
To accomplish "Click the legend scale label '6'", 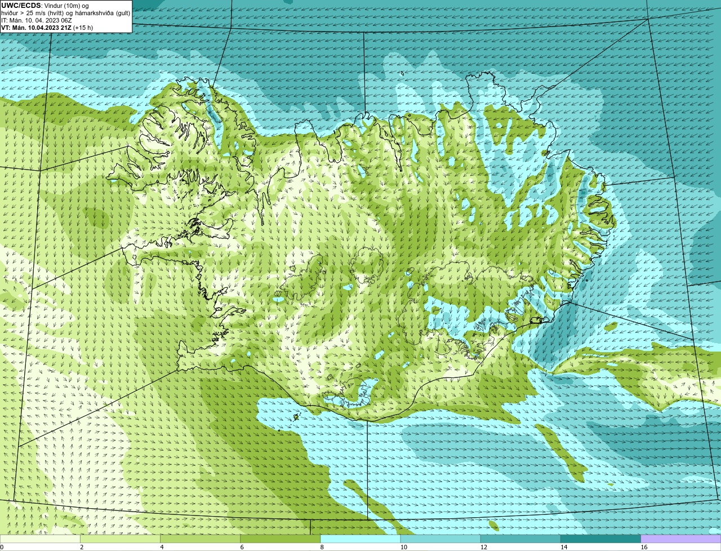I will 242,547.
